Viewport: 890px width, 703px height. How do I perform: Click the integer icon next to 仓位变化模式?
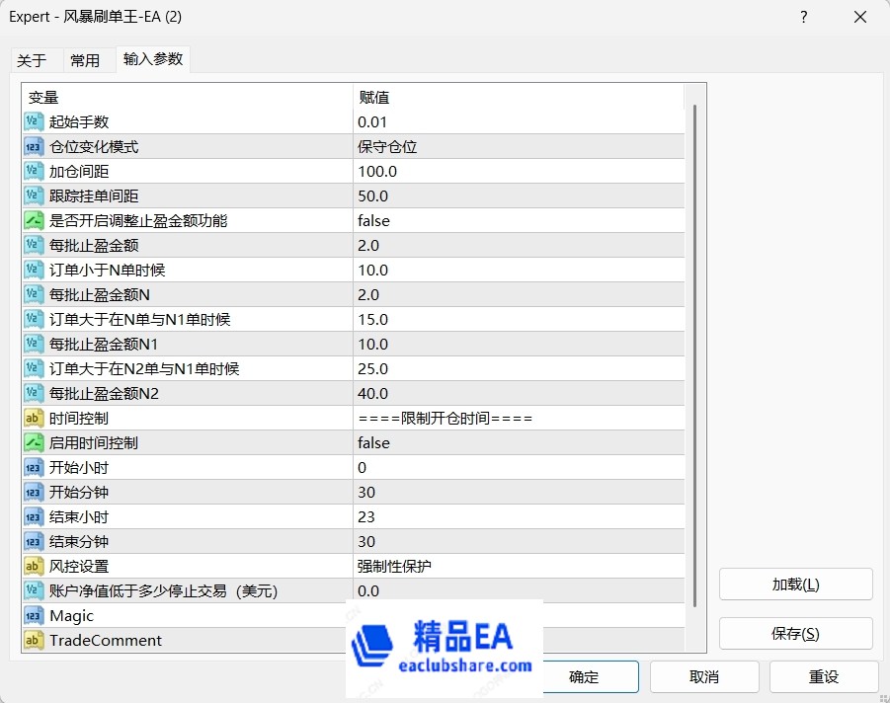(x=34, y=147)
